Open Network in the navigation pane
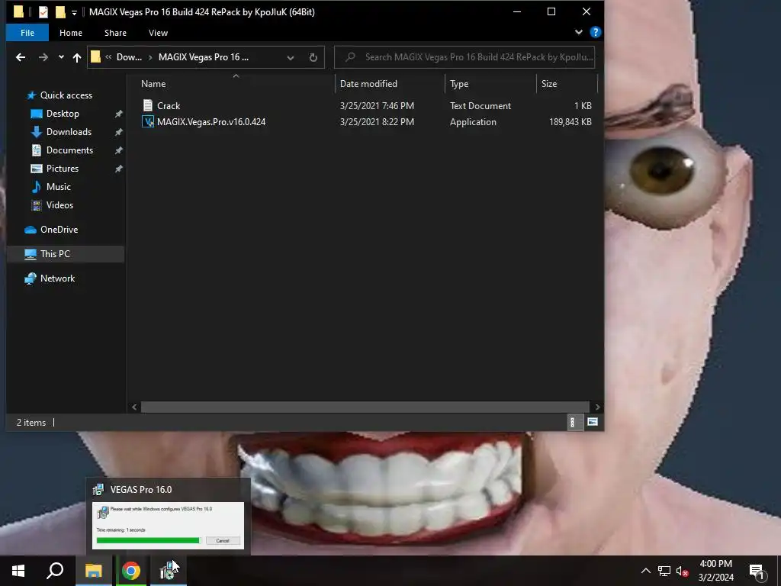The height and width of the screenshot is (586, 781). point(57,279)
